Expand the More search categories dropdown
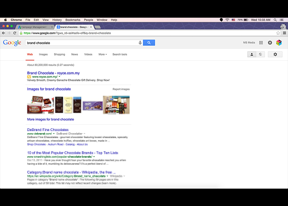 [103, 54]
